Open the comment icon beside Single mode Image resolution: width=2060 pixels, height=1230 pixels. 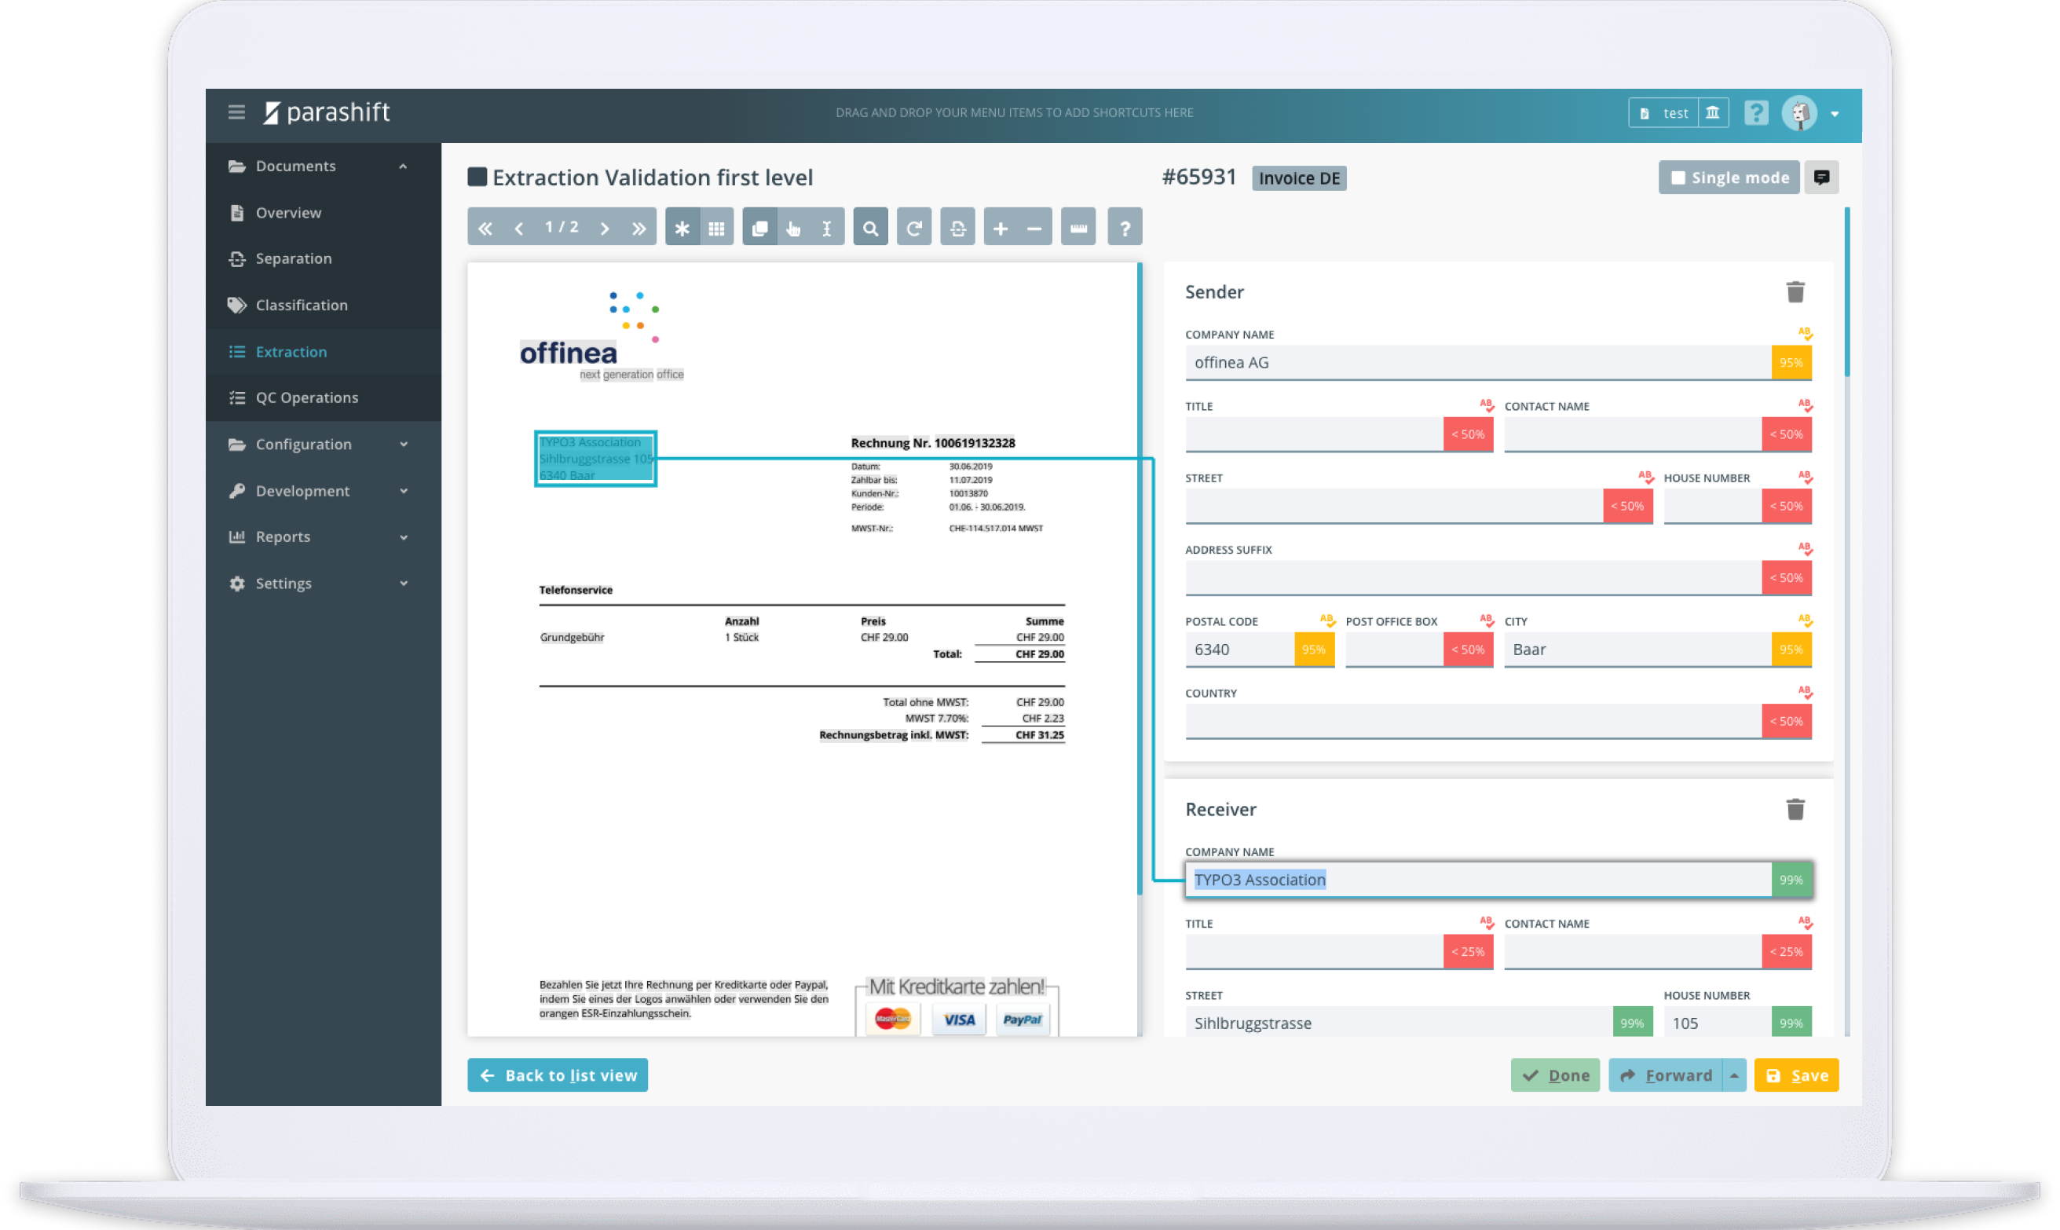tap(1821, 178)
